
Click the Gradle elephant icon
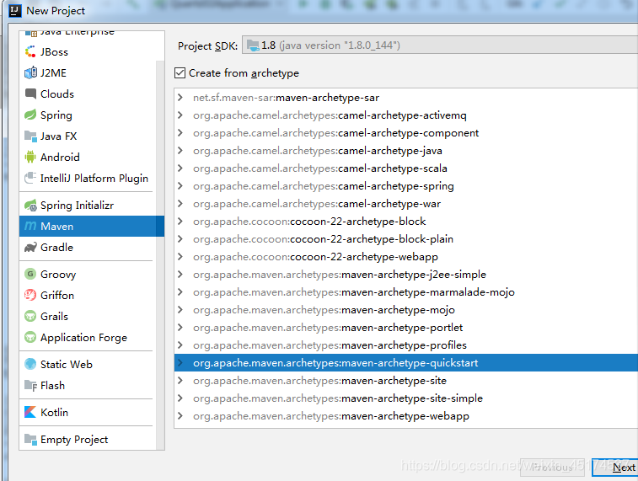[x=30, y=247]
